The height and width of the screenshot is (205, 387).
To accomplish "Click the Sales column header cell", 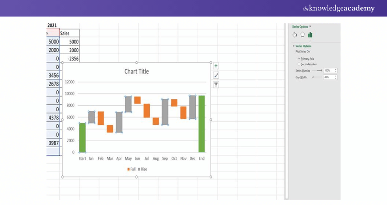I will coord(69,33).
